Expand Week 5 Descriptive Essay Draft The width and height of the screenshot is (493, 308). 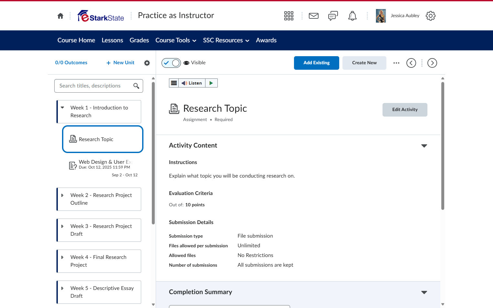62,288
